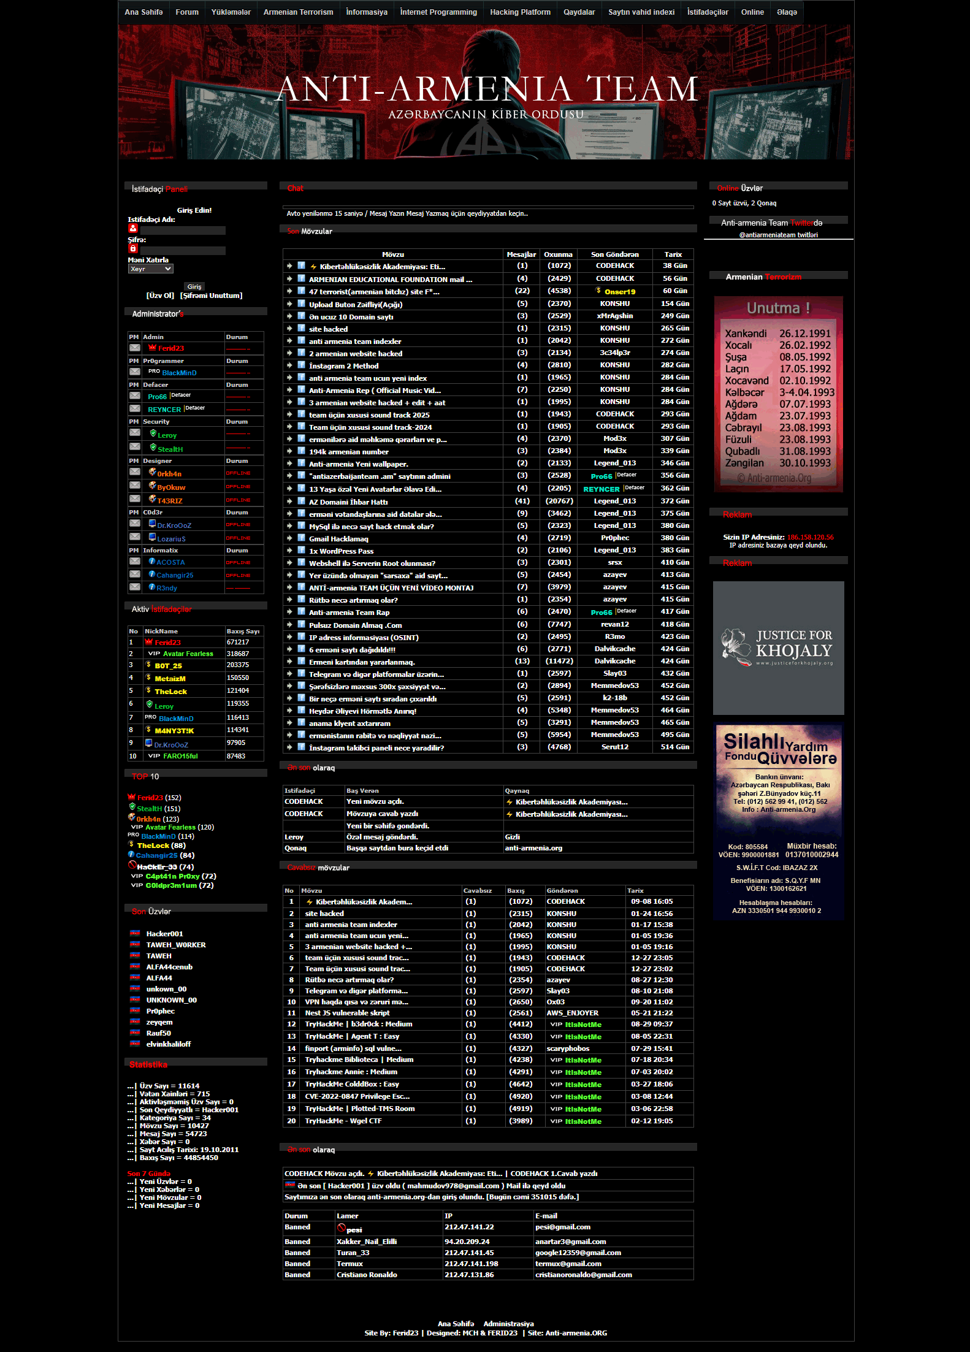Click the Silahlı Qüvvələrə Yardım Fondu banner

tap(778, 822)
